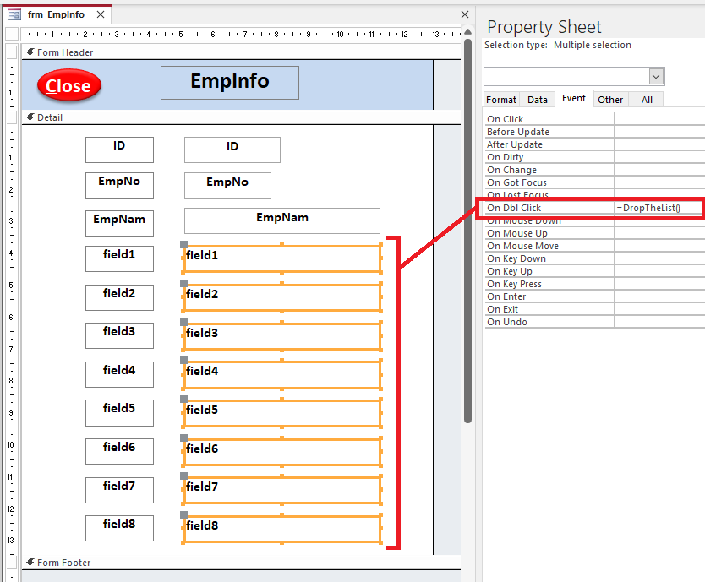Click the Property Sheet title
The height and width of the screenshot is (582, 705).
pos(544,27)
